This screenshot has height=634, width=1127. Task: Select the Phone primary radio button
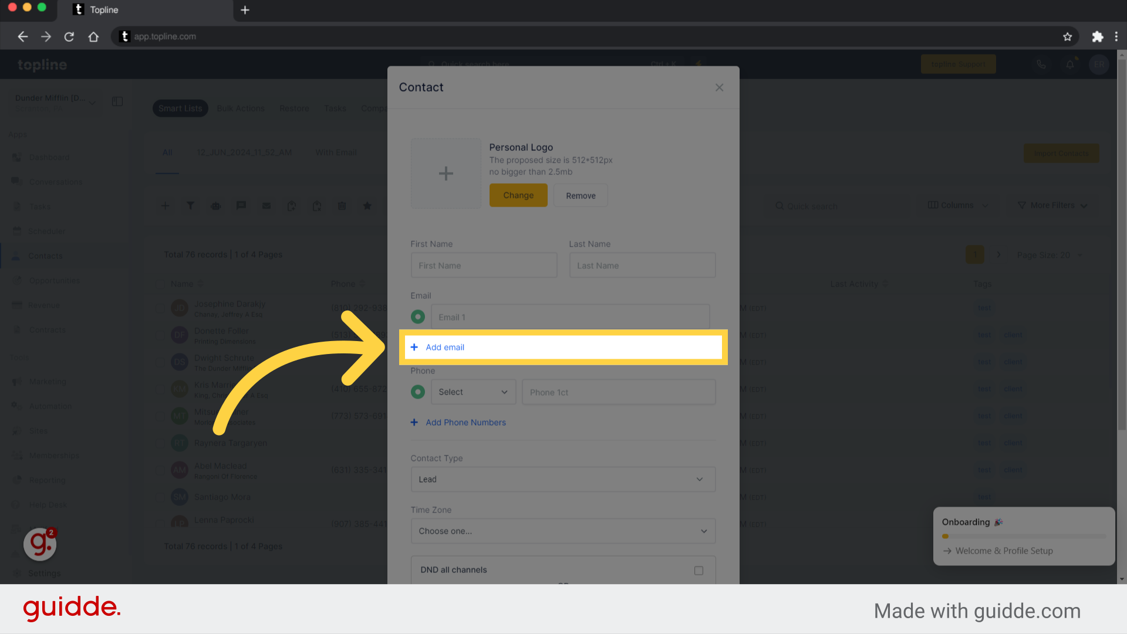[x=418, y=392]
